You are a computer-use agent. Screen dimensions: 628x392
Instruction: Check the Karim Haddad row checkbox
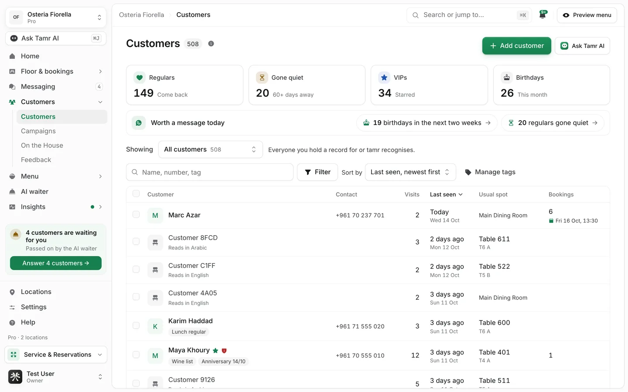click(136, 326)
